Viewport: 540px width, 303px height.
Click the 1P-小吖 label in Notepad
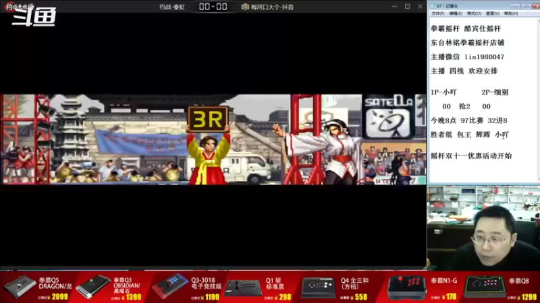(443, 92)
